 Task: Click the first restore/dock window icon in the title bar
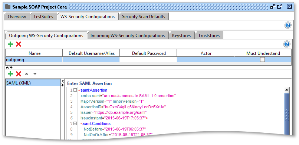coord(273,7)
